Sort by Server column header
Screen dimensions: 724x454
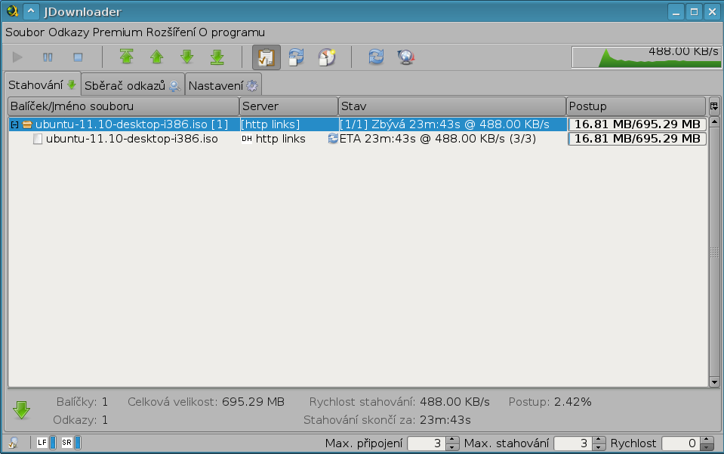coord(288,106)
